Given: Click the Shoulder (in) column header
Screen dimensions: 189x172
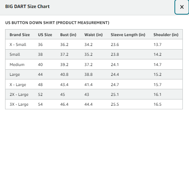Looking at the screenshot, I should pos(166,35).
